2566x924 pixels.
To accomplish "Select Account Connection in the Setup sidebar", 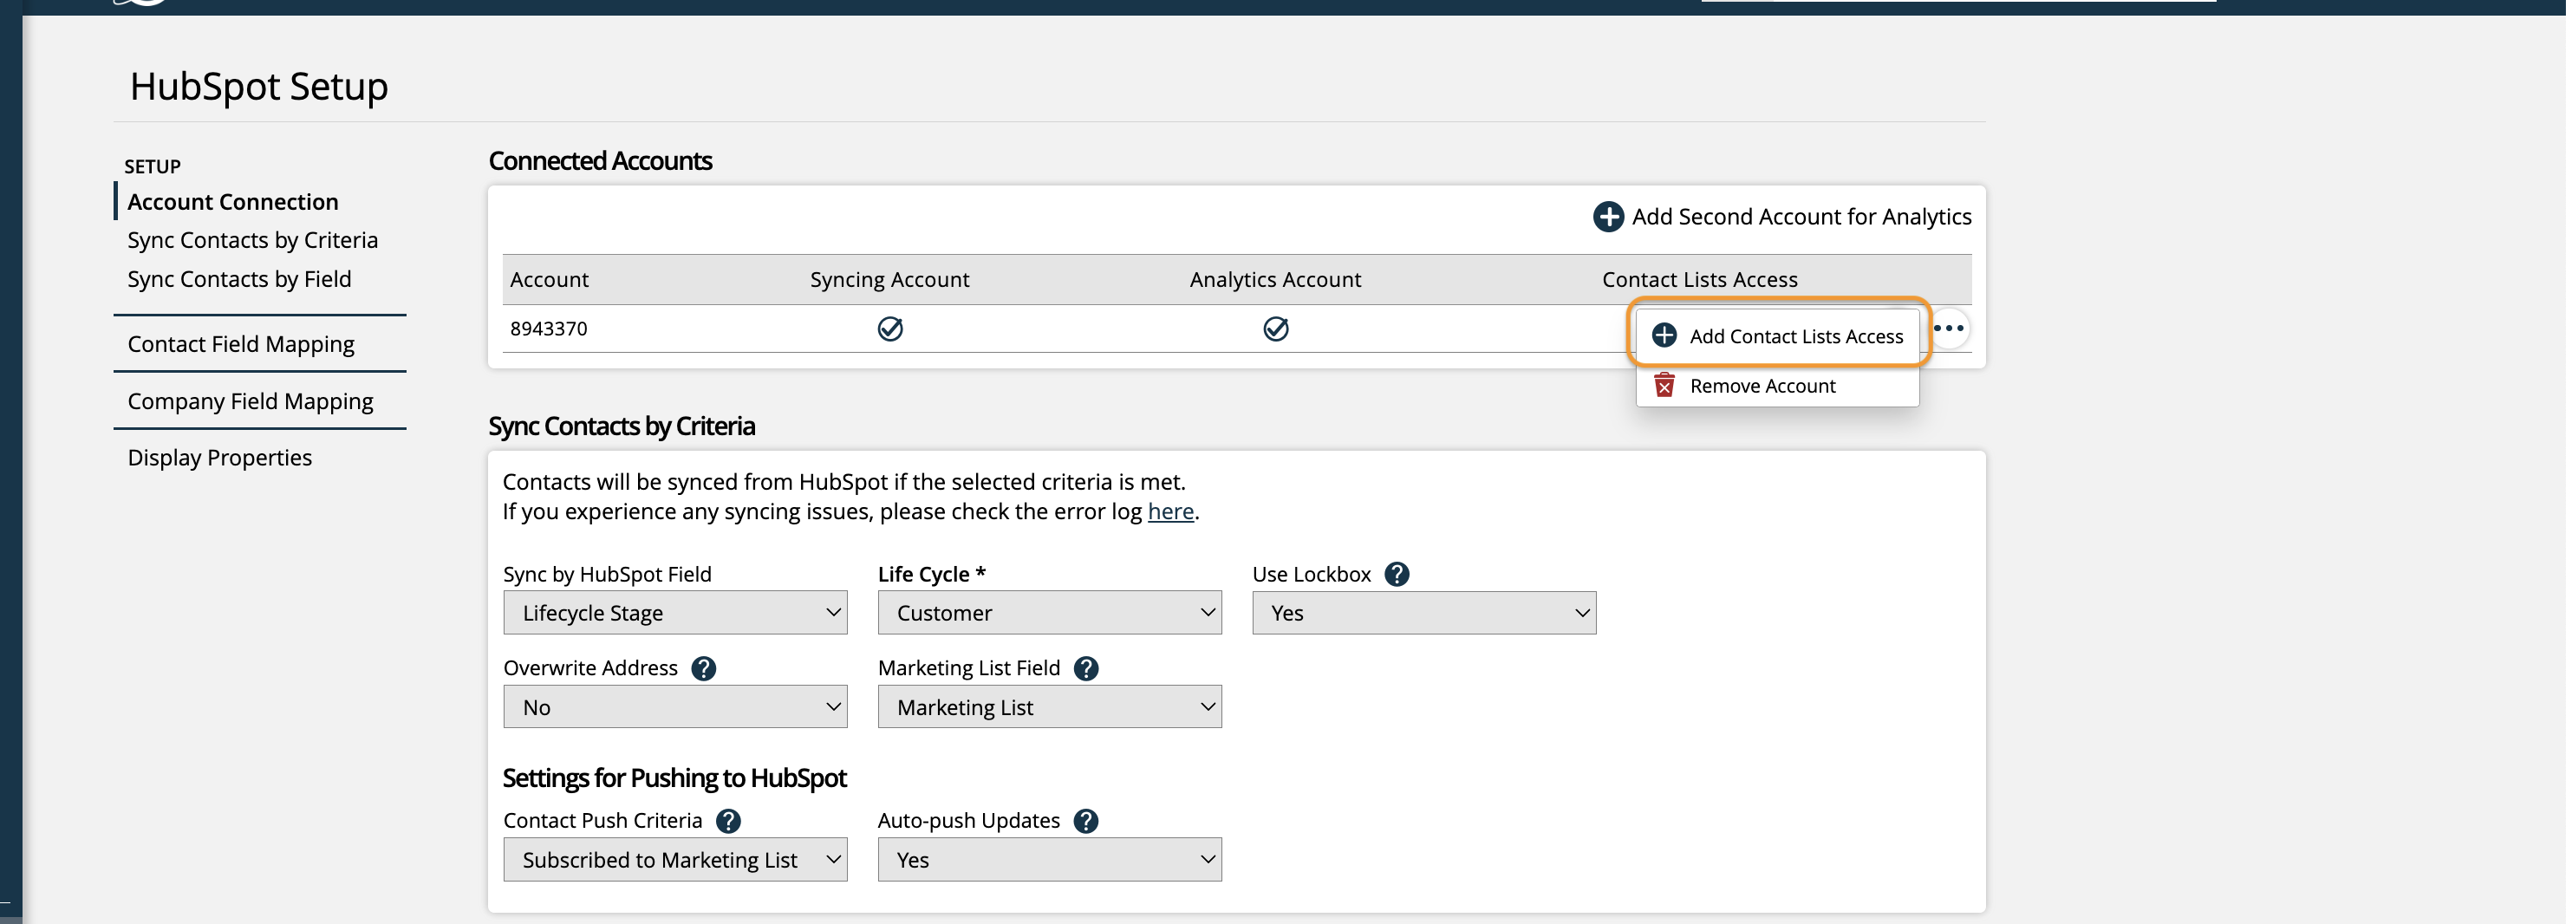I will tap(233, 201).
